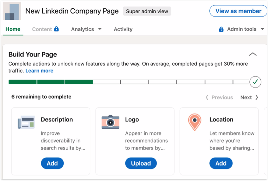268x181 pixels.
Task: Collapse the Build Your Page section
Action: [x=253, y=54]
